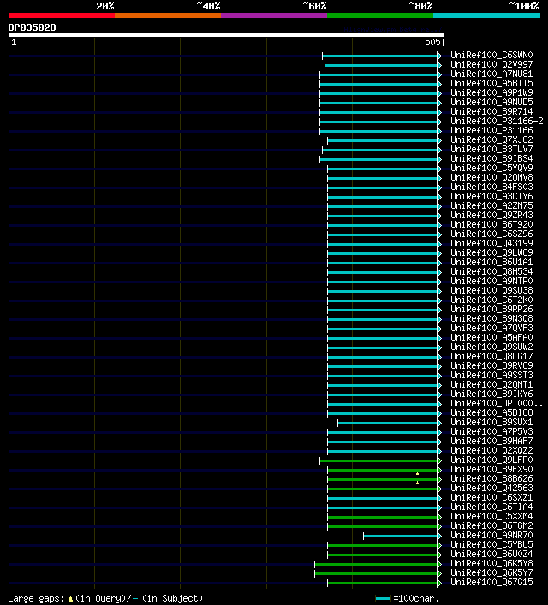The image size is (548, 605).
Task: Click the purple ~60% identity color bar
Action: pyautogui.click(x=274, y=15)
